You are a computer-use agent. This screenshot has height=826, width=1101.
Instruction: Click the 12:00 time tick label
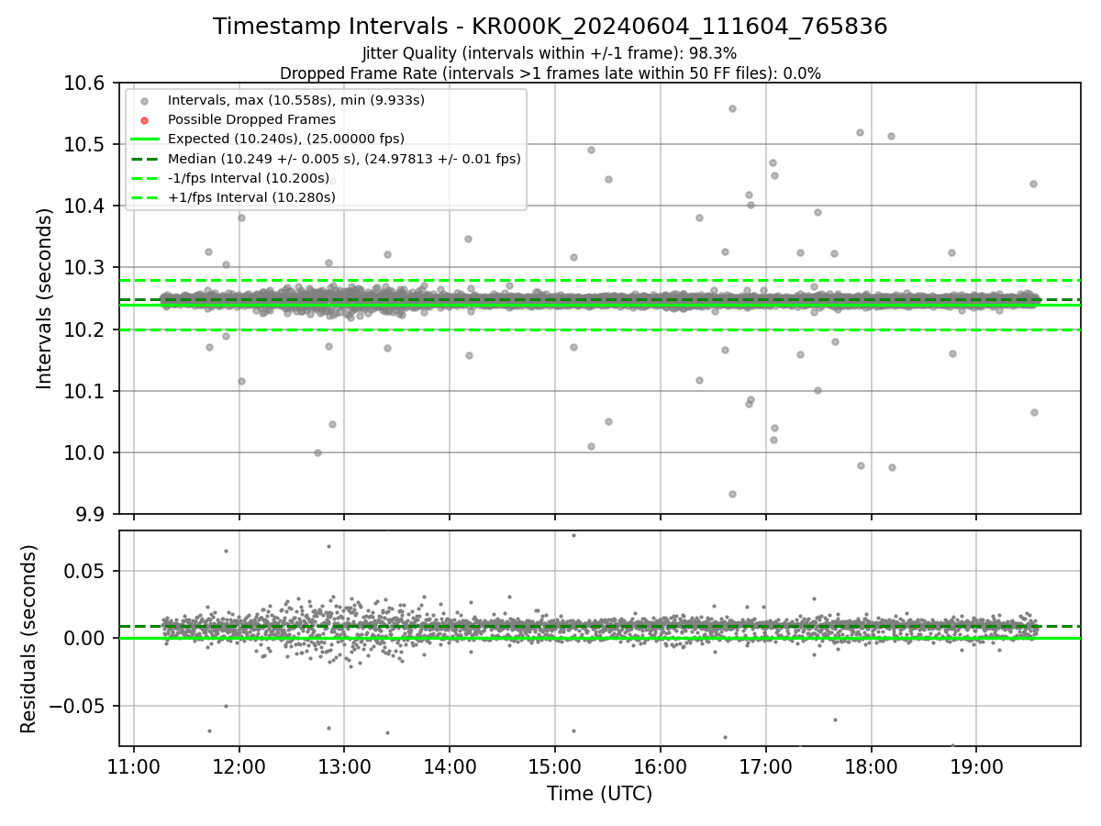point(239,765)
